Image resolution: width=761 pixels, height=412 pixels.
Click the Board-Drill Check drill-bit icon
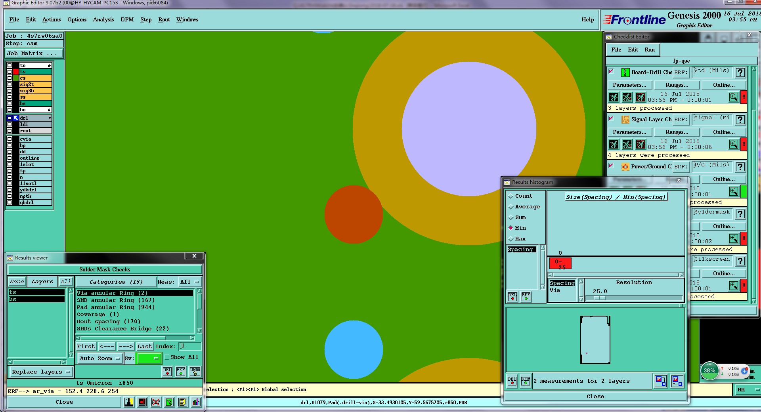[625, 72]
